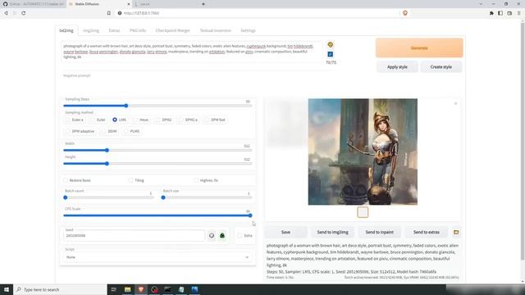
Task: Open Task View in the taskbar
Action: pos(113,289)
